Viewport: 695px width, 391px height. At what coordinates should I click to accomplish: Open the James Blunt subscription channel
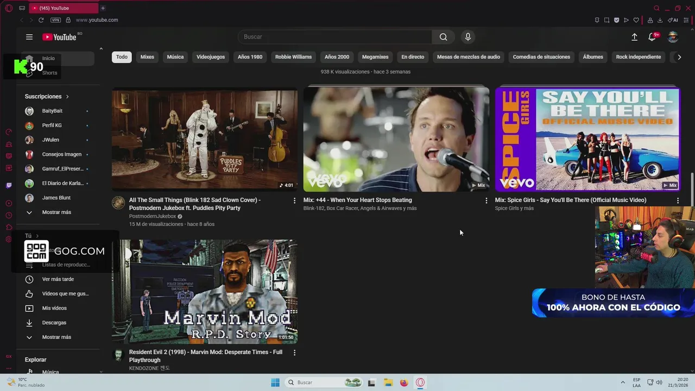coord(56,198)
